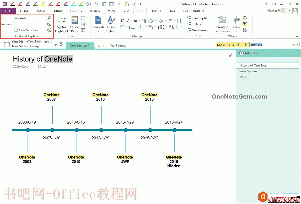Go to next match arrow
The height and width of the screenshot is (204, 301).
pos(245,45)
